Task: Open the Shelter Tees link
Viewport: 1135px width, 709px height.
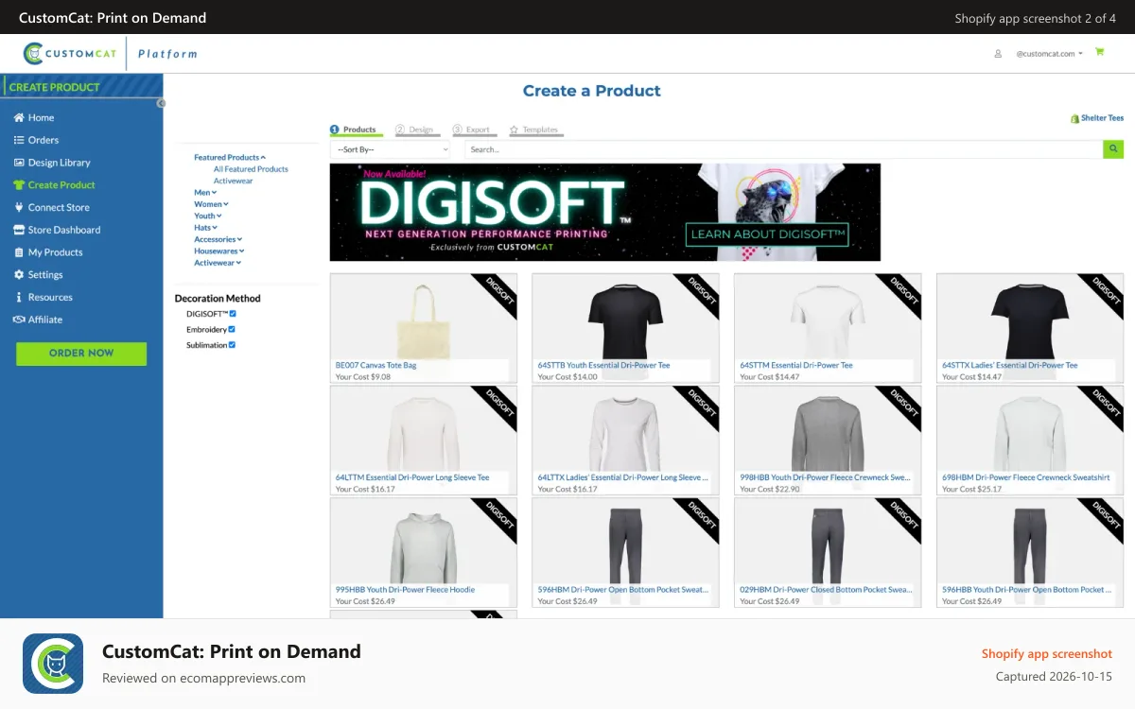Action: tap(1102, 119)
